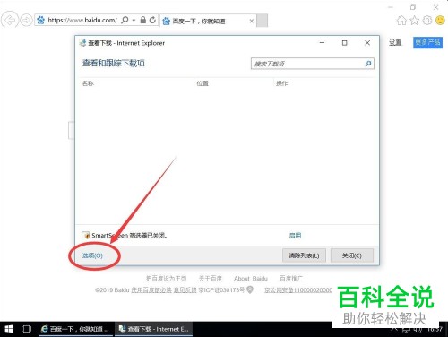Screen dimensions: 448x337
Task: Minimize the View Downloads dialog
Action: coord(322,43)
